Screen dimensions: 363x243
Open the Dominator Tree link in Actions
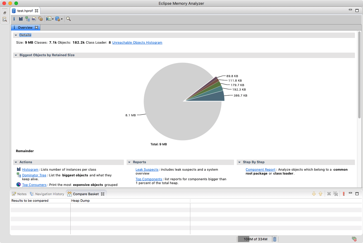click(34, 175)
